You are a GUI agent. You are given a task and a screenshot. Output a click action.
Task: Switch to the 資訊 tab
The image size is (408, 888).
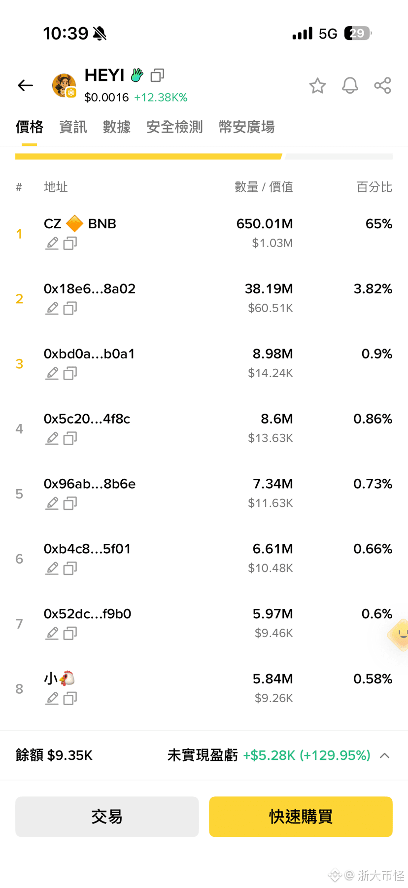(x=73, y=127)
